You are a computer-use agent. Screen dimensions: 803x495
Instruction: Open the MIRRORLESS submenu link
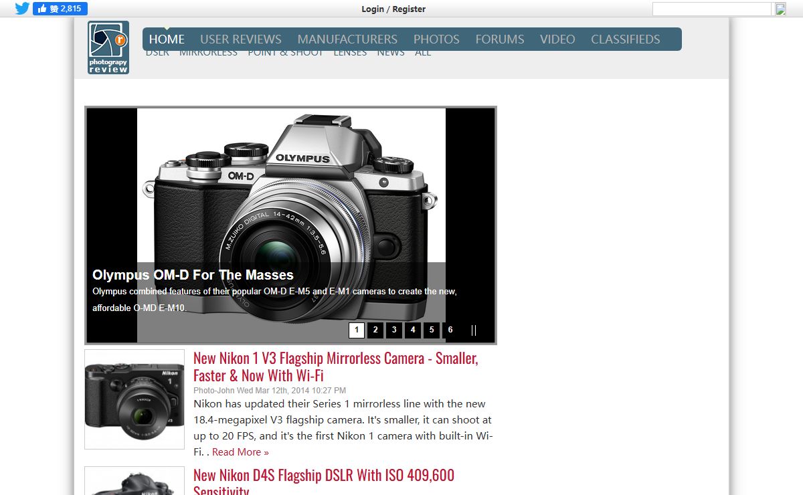pyautogui.click(x=208, y=54)
